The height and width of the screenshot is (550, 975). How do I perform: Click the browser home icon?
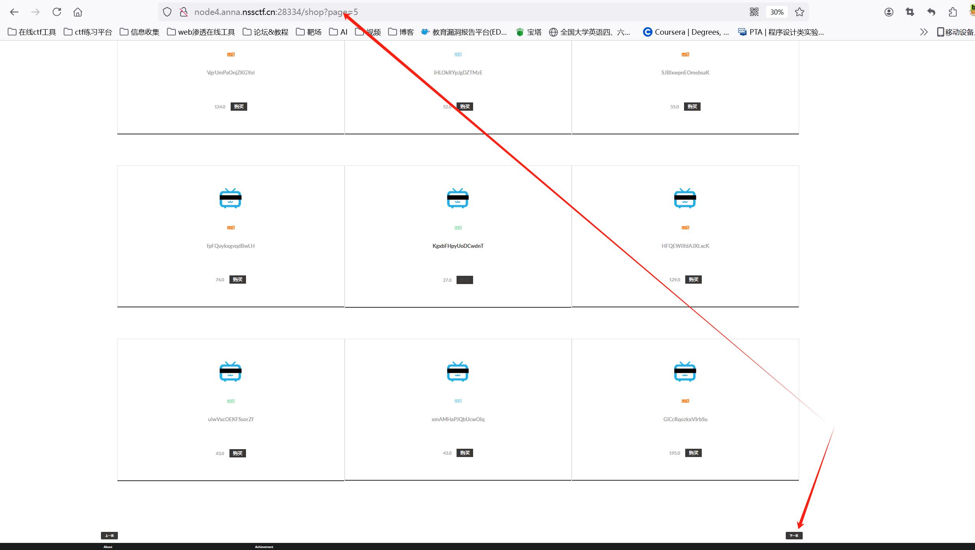tap(78, 12)
